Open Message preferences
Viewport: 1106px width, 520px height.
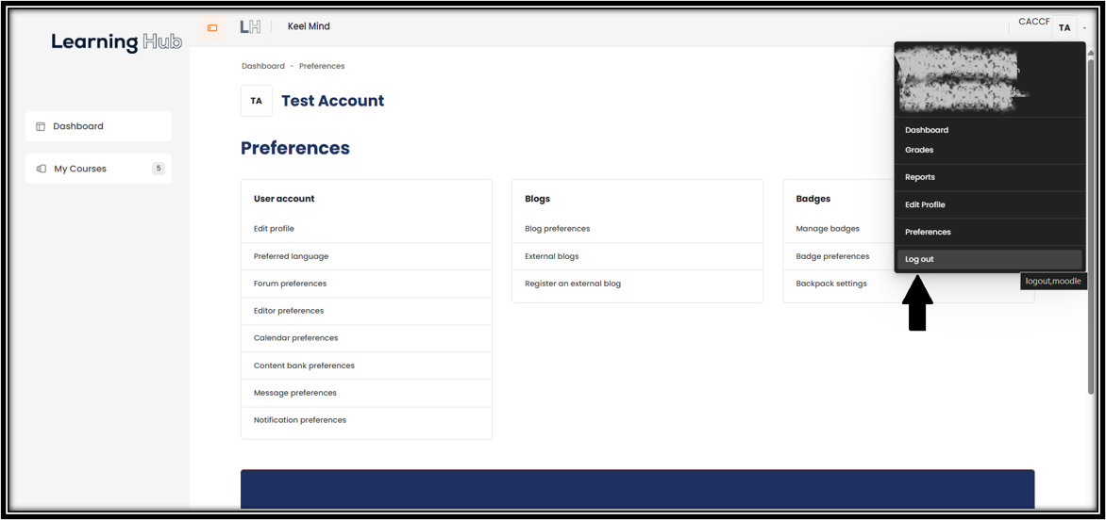pos(294,393)
